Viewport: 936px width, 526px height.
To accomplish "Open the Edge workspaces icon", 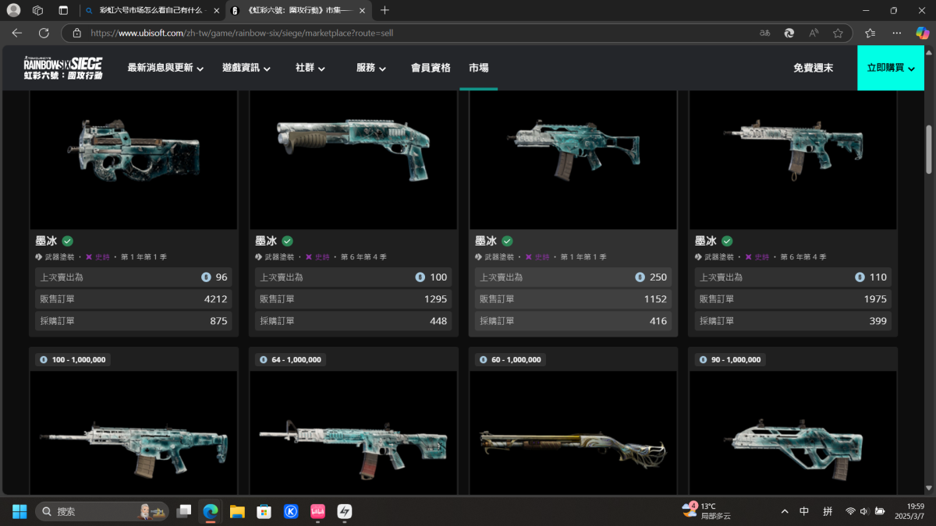I will point(37,10).
